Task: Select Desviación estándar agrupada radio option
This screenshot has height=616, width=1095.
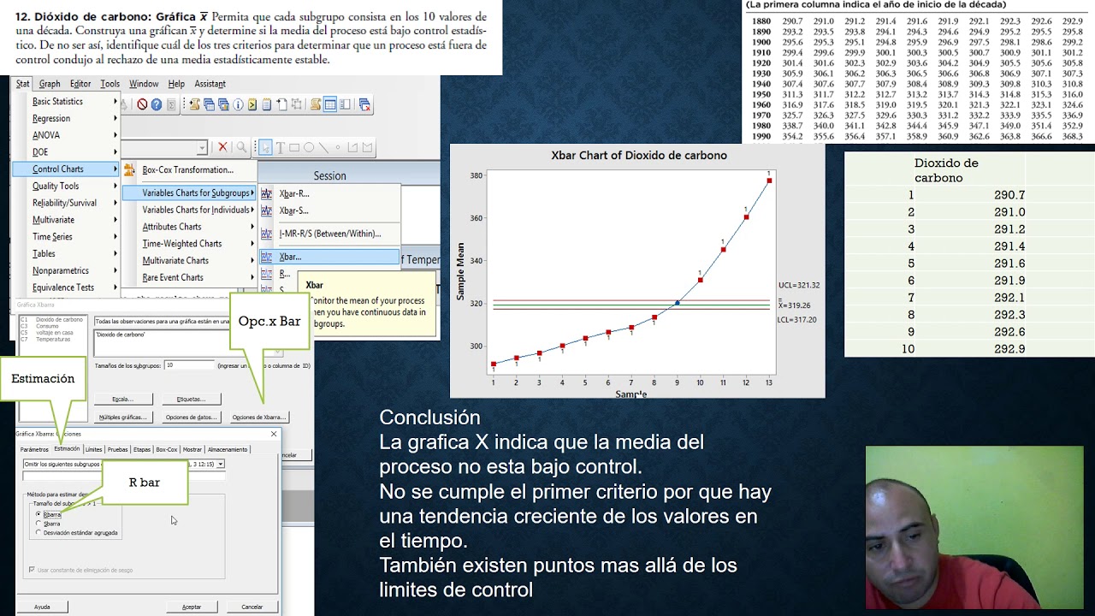Action: point(38,533)
